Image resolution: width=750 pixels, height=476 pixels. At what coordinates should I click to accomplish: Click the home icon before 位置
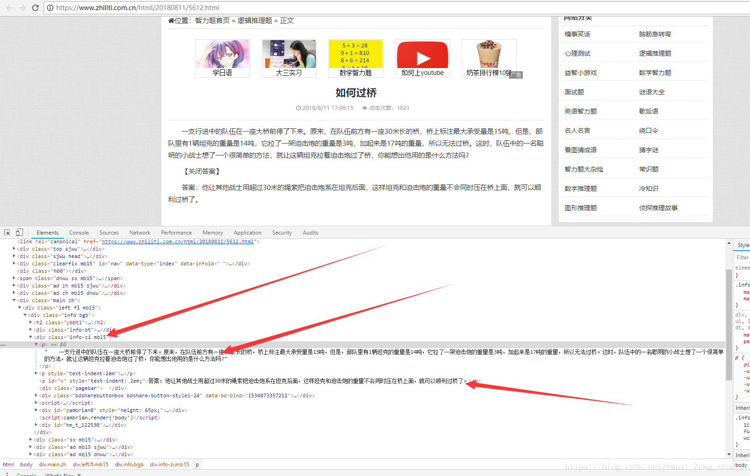(x=171, y=21)
